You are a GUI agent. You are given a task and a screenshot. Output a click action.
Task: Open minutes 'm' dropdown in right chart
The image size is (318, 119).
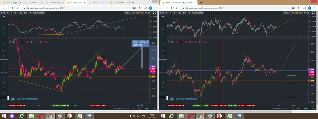pyautogui.click(x=168, y=13)
